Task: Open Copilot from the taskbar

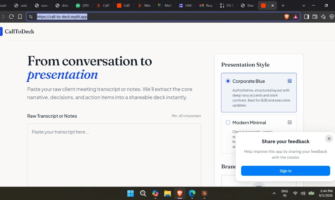Action: pos(155,193)
